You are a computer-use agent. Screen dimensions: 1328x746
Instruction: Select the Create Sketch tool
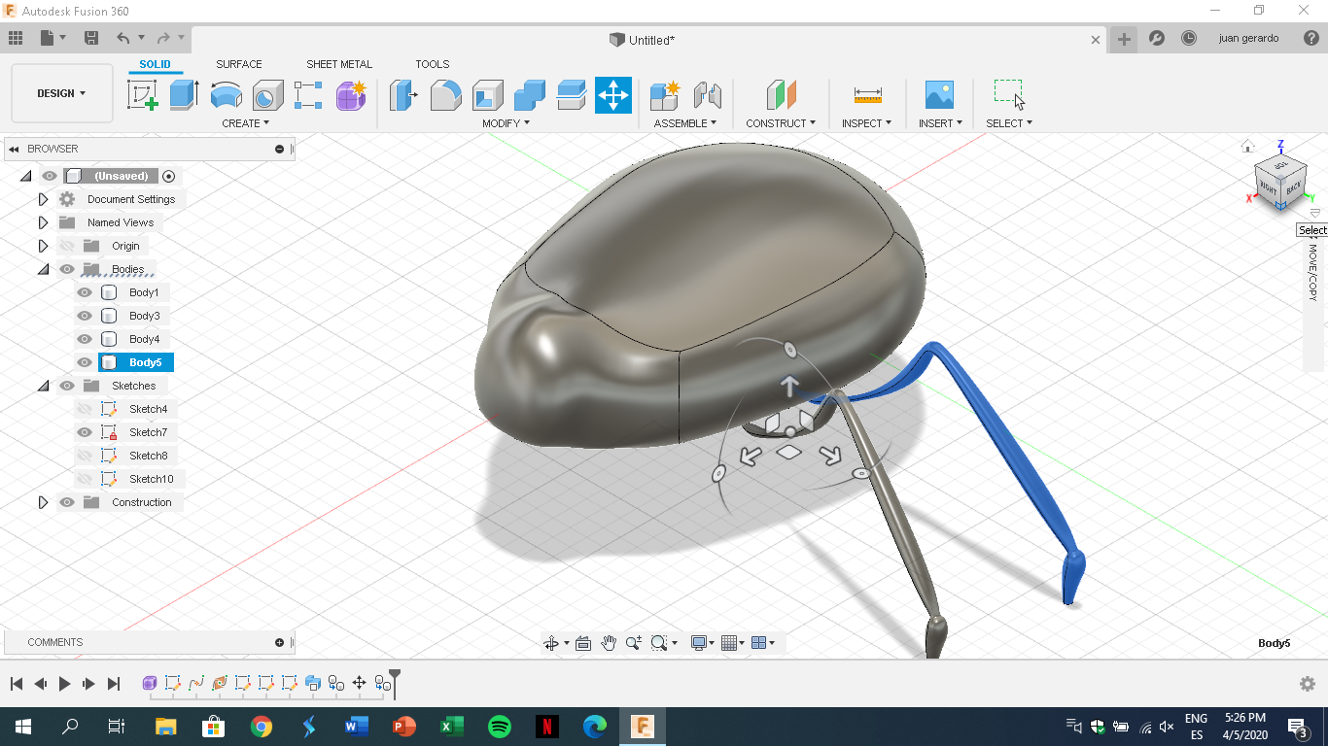tap(142, 96)
